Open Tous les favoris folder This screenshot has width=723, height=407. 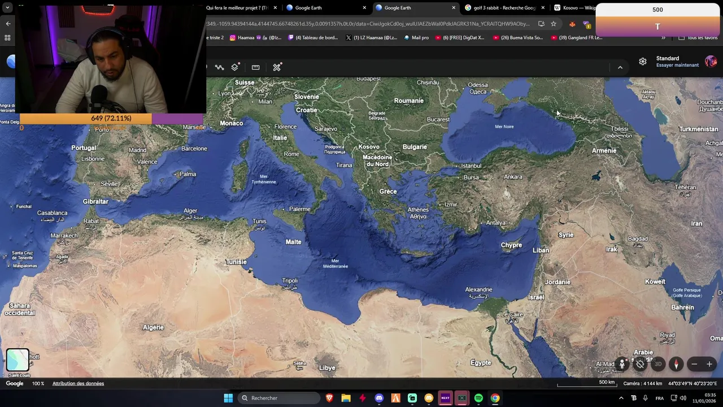698,38
